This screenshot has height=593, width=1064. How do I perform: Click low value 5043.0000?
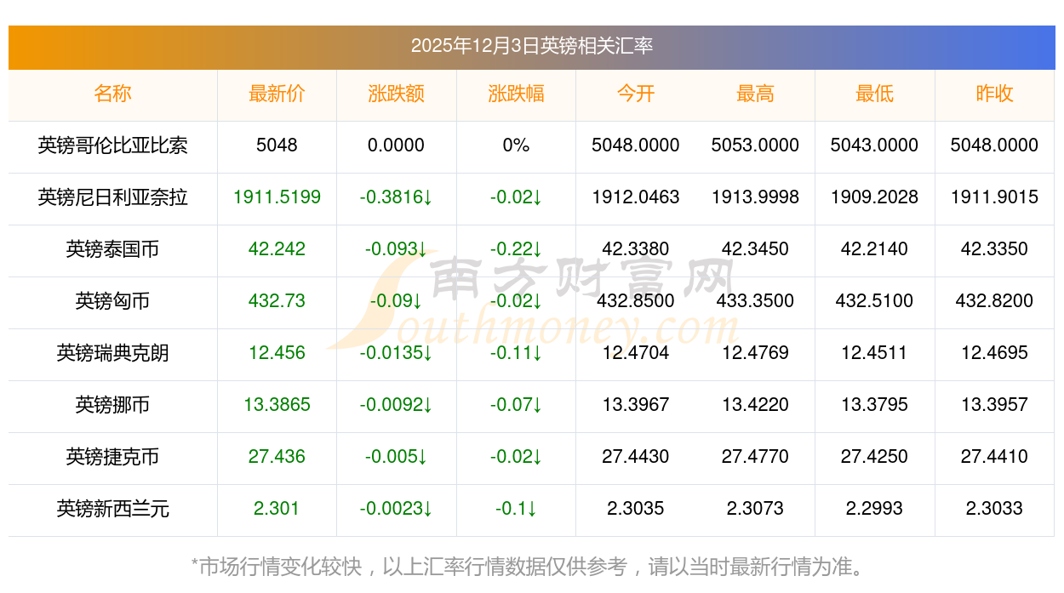coord(875,145)
